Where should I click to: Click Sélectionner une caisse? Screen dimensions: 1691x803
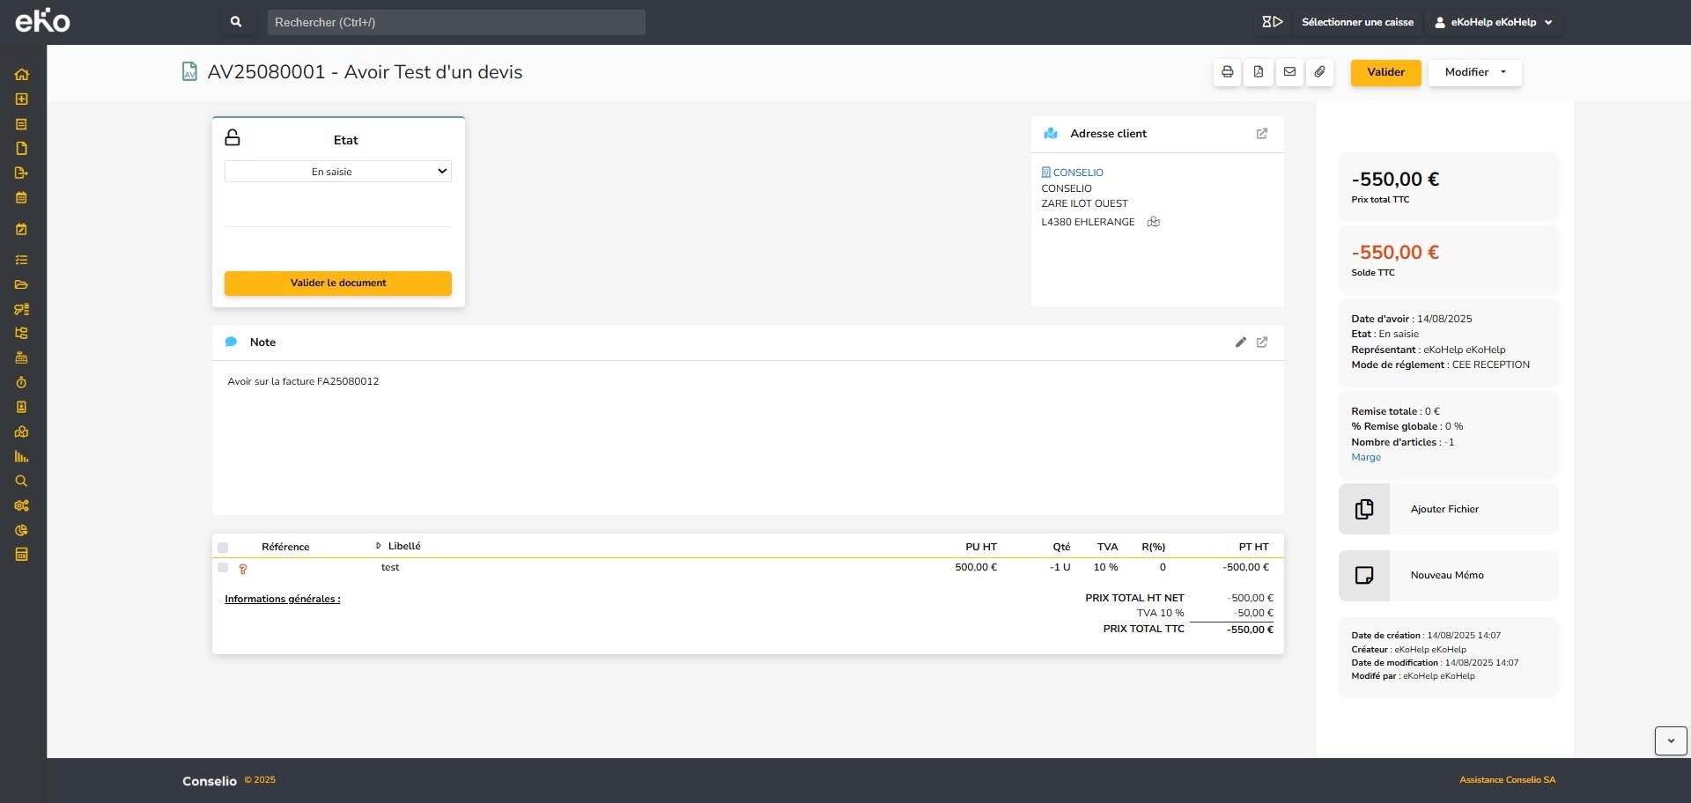pos(1357,22)
